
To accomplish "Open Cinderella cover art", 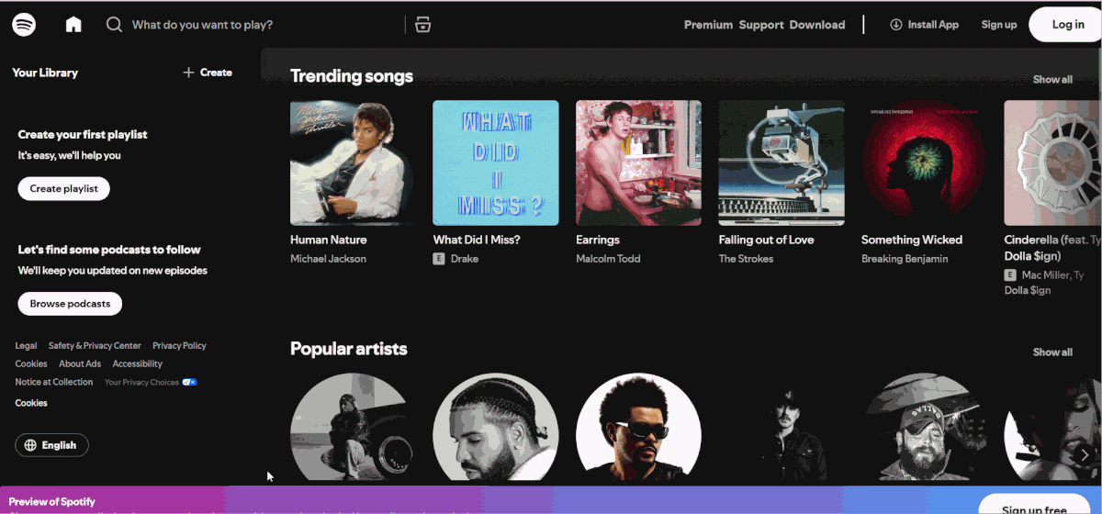I will [x=1052, y=162].
